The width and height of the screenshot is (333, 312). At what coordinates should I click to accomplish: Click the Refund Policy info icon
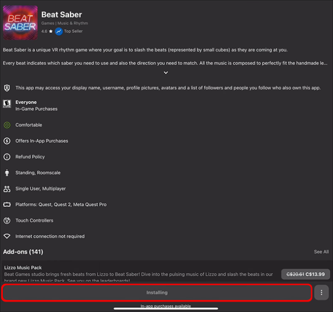[7, 157]
